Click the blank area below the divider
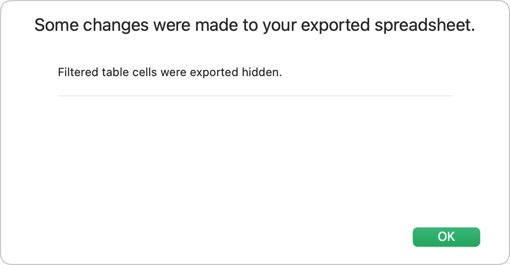The height and width of the screenshot is (265, 510). pyautogui.click(x=255, y=154)
